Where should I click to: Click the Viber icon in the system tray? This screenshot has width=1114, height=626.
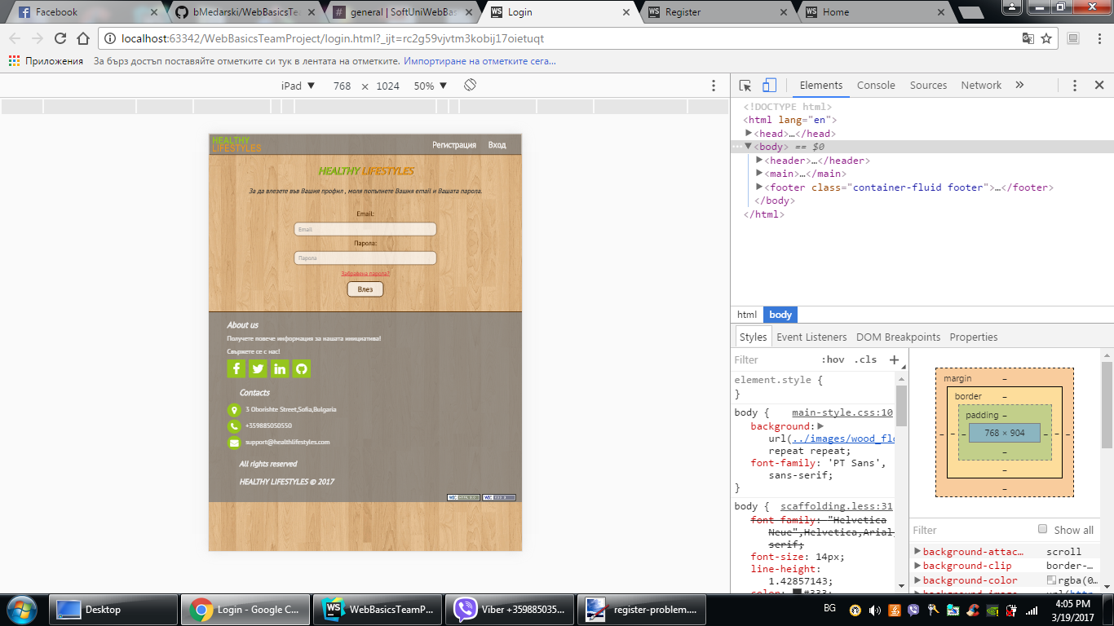click(913, 610)
